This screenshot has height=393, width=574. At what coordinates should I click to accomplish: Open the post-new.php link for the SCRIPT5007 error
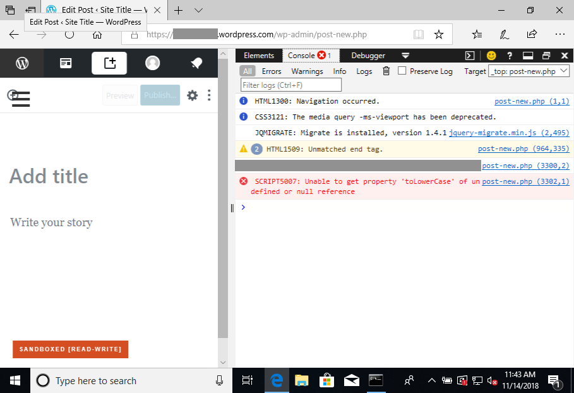525,181
